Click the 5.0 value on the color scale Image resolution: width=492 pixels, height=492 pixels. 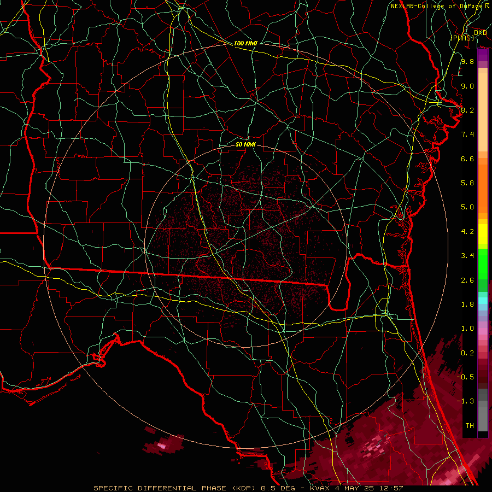pos(467,207)
